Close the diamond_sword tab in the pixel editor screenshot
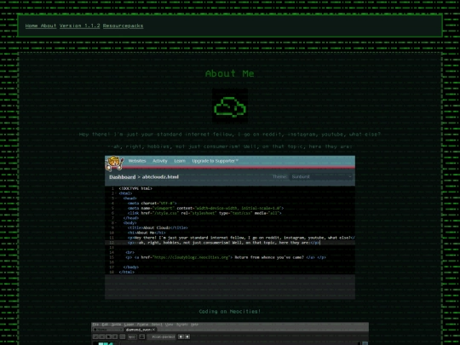Image resolution: width=460 pixels, height=345 pixels. pos(153,330)
